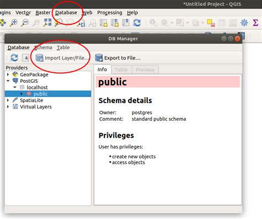Click the Show Spatial Bookmarks icon
Screen dimensions: 262x219
click(x=126, y=23)
